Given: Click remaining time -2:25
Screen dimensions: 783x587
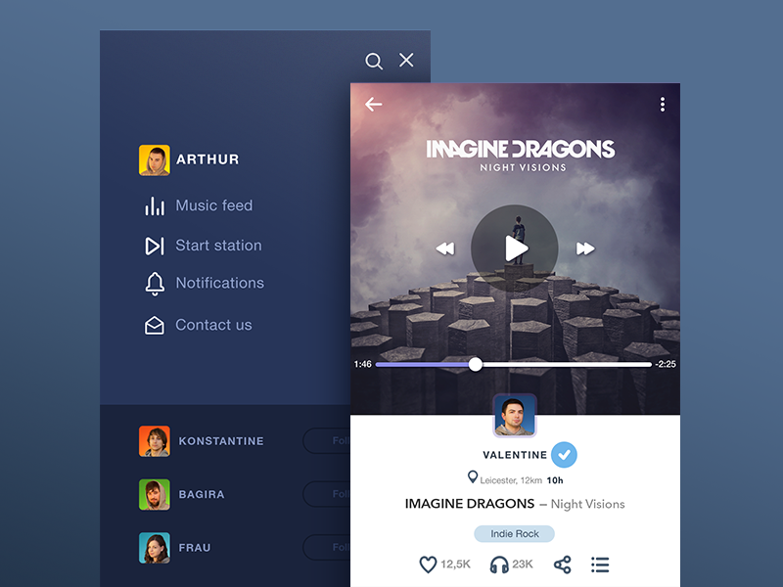Looking at the screenshot, I should coord(666,364).
